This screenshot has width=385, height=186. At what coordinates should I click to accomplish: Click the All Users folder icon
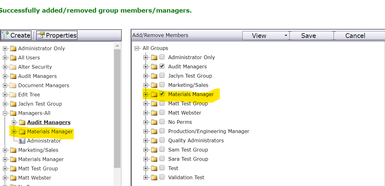tap(13, 58)
